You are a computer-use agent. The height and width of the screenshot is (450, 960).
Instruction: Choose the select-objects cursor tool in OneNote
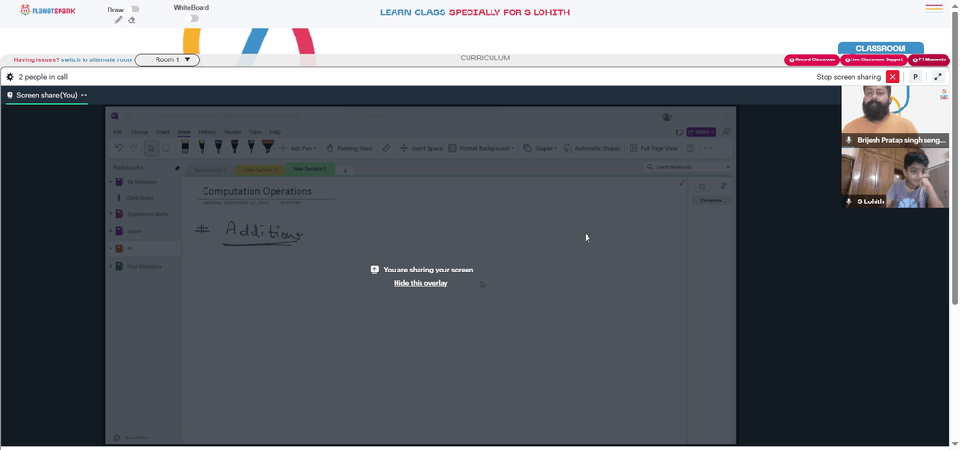click(152, 148)
